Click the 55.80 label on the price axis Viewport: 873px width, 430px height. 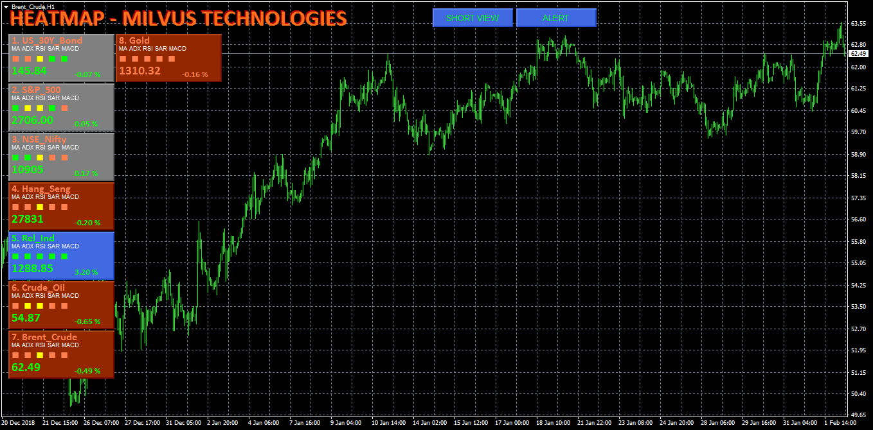[x=858, y=241]
